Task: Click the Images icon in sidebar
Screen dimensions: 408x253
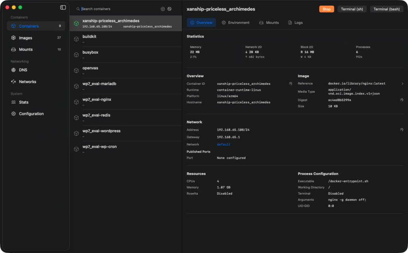Action: coord(14,38)
